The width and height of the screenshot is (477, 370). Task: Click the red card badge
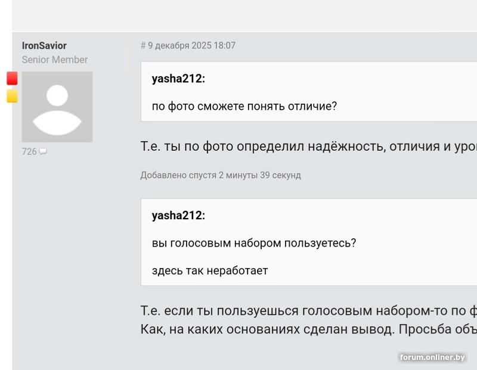pyautogui.click(x=12, y=78)
